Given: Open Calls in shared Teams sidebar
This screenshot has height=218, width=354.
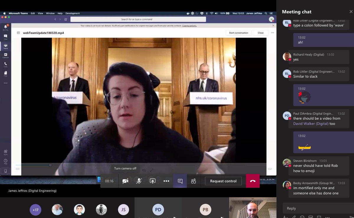Looking at the screenshot, I should pyautogui.click(x=5, y=65).
